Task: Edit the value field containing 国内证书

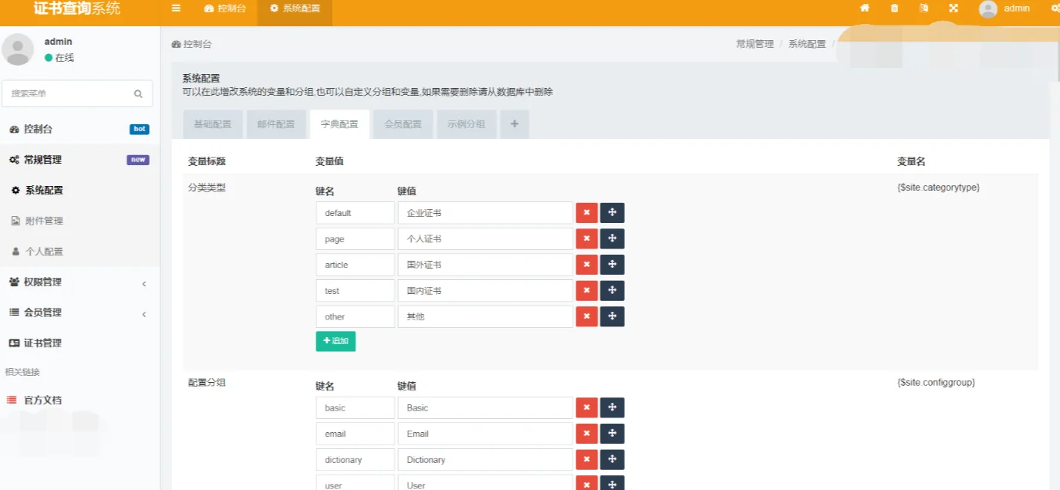Action: click(485, 291)
